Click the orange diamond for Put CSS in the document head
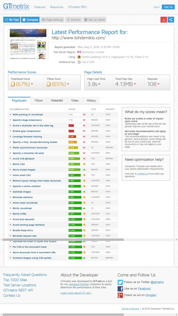Image resolution: width=178 pixels, height=316 pixels. (x=84, y=247)
